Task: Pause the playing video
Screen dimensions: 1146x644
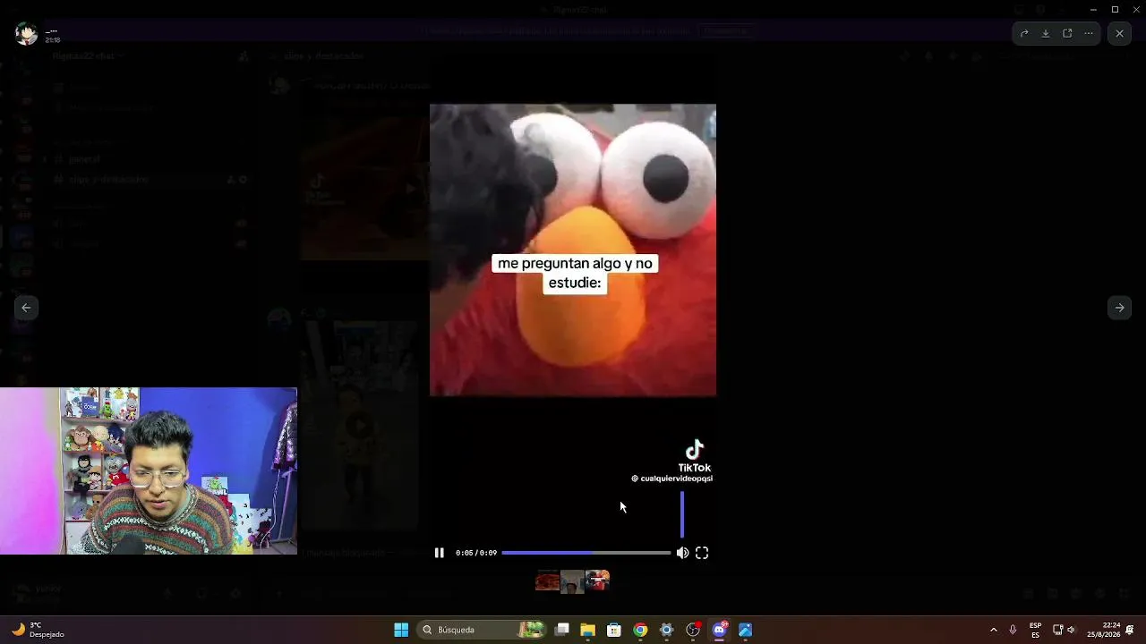Action: coord(439,553)
